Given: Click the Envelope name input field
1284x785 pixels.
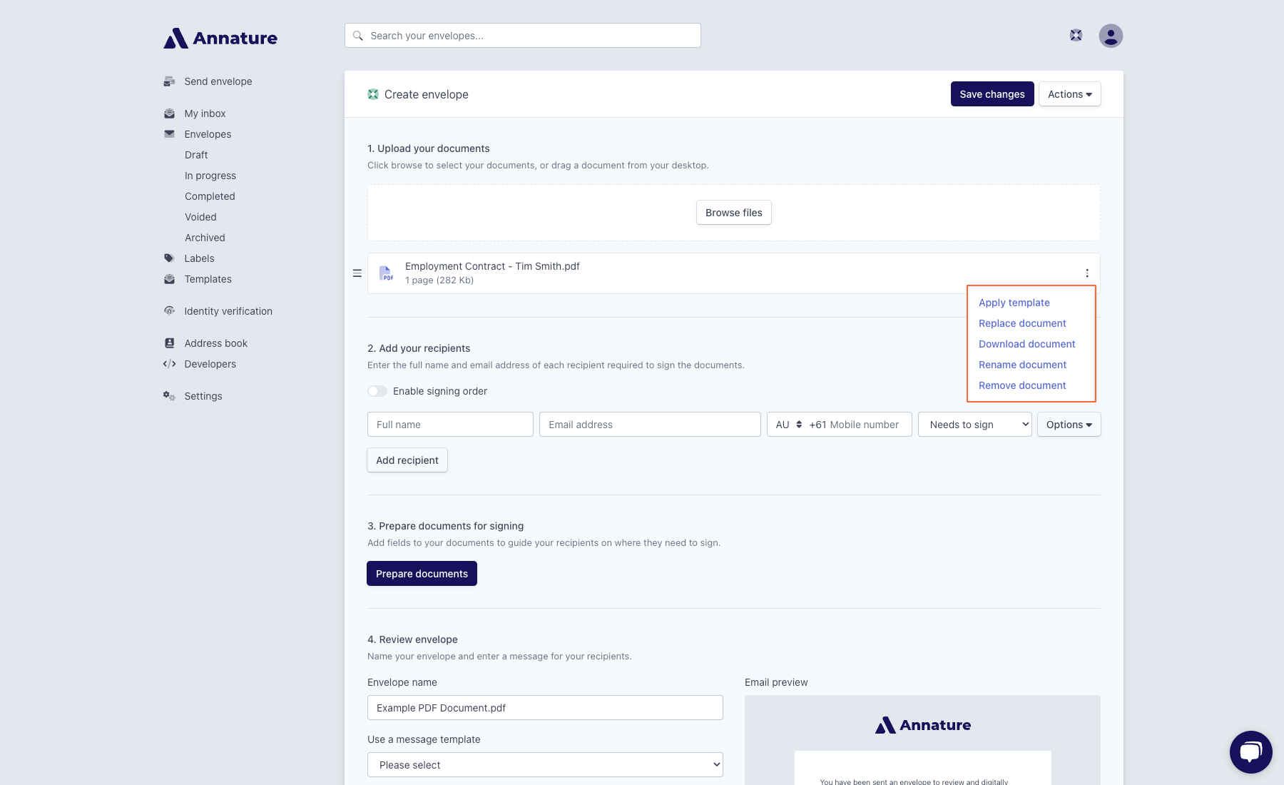Looking at the screenshot, I should pos(545,708).
